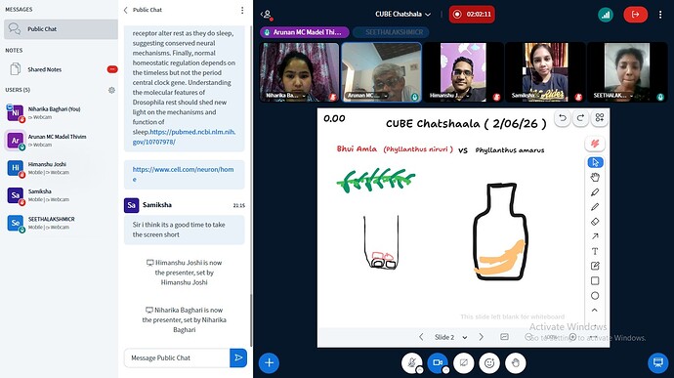This screenshot has width=674, height=378.
Task: Select the whiteboard Text tool
Action: click(x=595, y=251)
